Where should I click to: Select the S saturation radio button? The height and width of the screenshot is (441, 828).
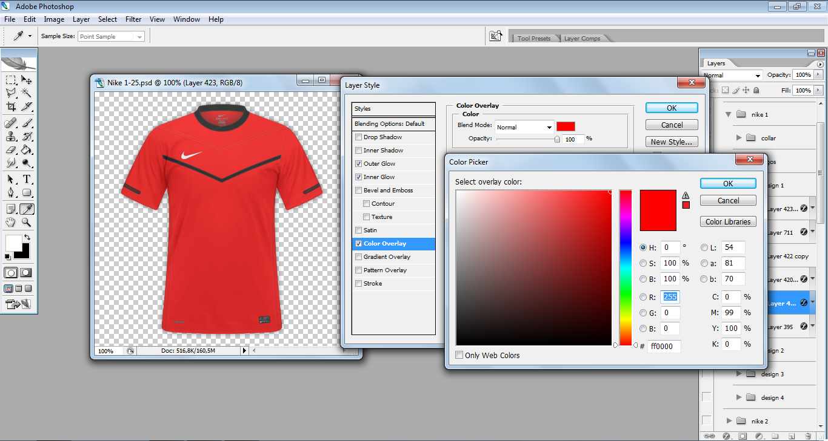[x=644, y=263]
